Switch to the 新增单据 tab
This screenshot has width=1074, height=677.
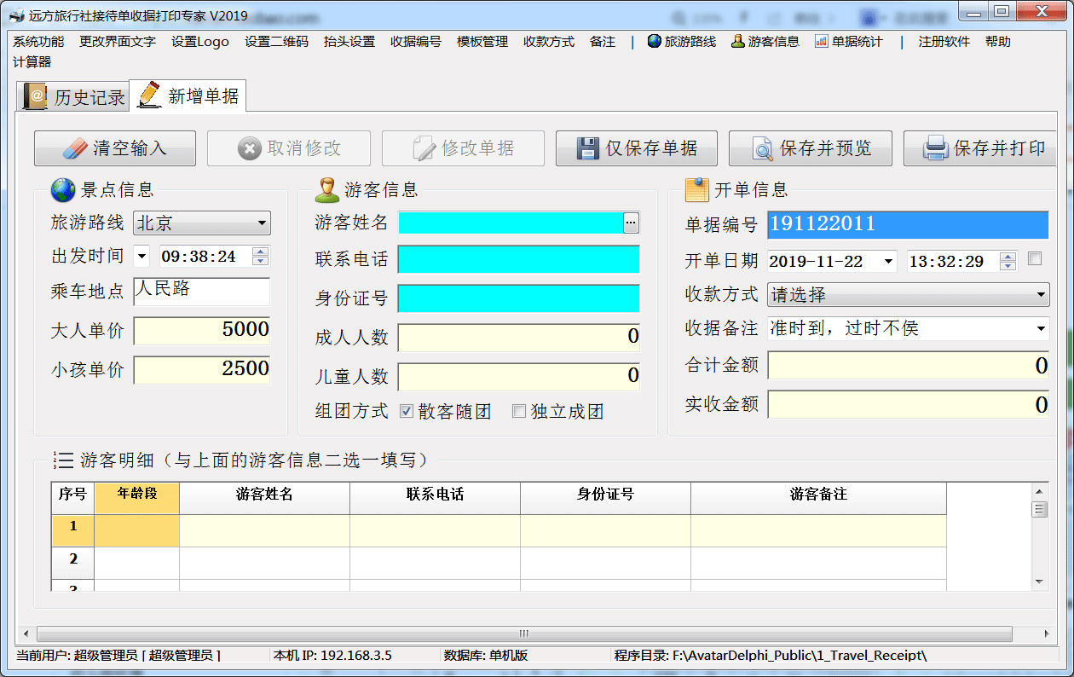tap(188, 95)
